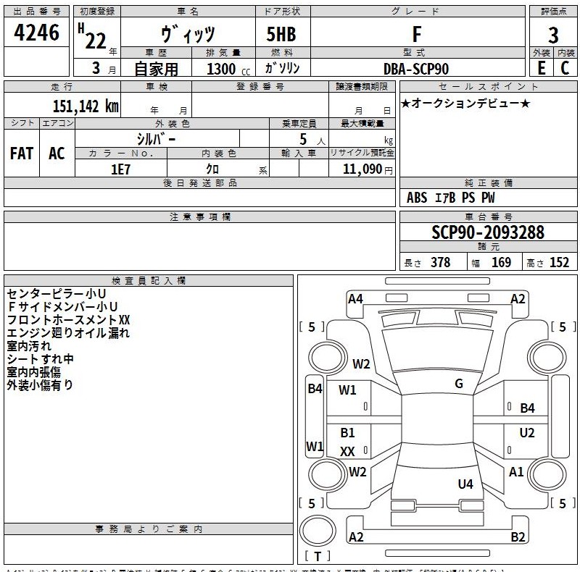Click the length value 378
The width and height of the screenshot is (580, 572).
(440, 262)
